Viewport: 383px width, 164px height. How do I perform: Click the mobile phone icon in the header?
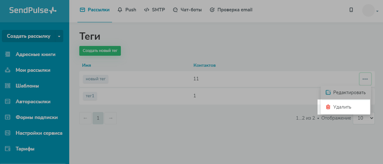tap(351, 10)
